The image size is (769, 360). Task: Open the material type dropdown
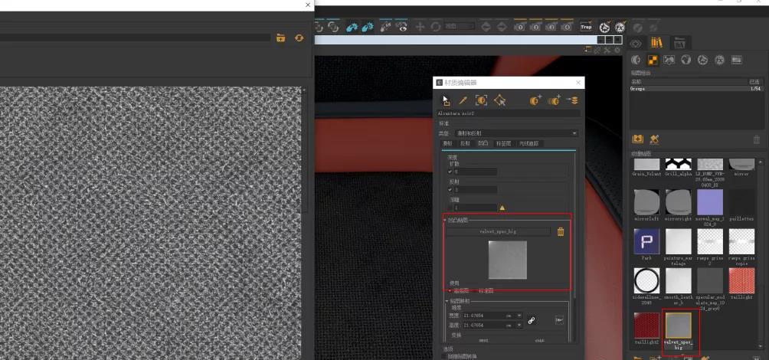(x=515, y=133)
